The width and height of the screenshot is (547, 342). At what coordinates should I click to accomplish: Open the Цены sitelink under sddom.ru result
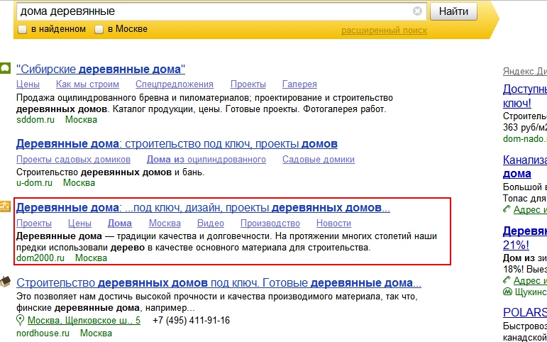point(28,84)
